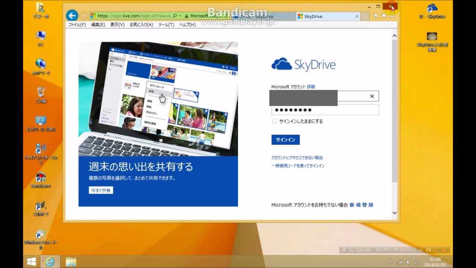Minimize the Internet Explorer window
Image resolution: width=476 pixels, height=268 pixels.
click(369, 6)
